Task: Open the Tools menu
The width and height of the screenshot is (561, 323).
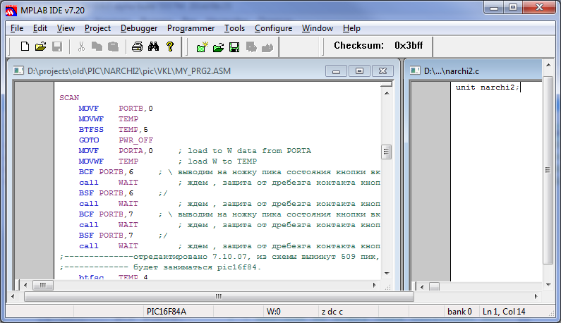Action: (x=234, y=28)
